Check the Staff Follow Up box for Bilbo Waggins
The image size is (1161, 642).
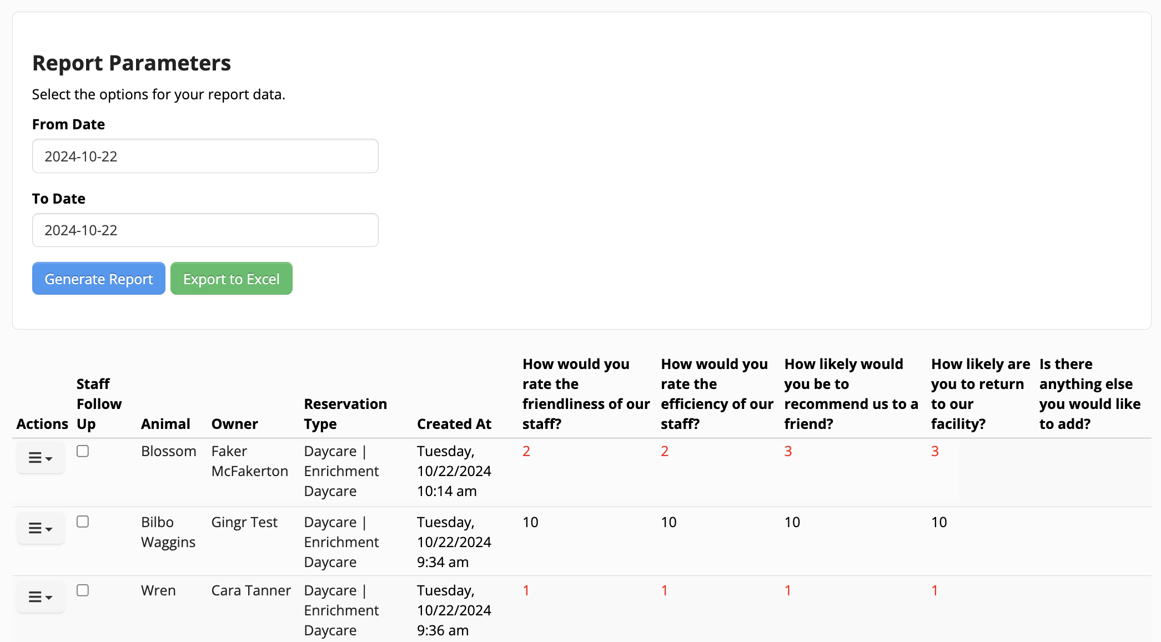pos(83,522)
